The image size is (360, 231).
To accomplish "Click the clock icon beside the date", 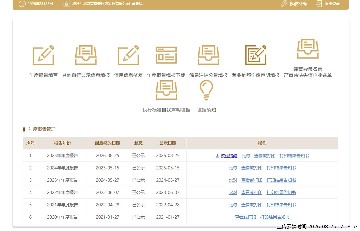I will click(22, 4).
